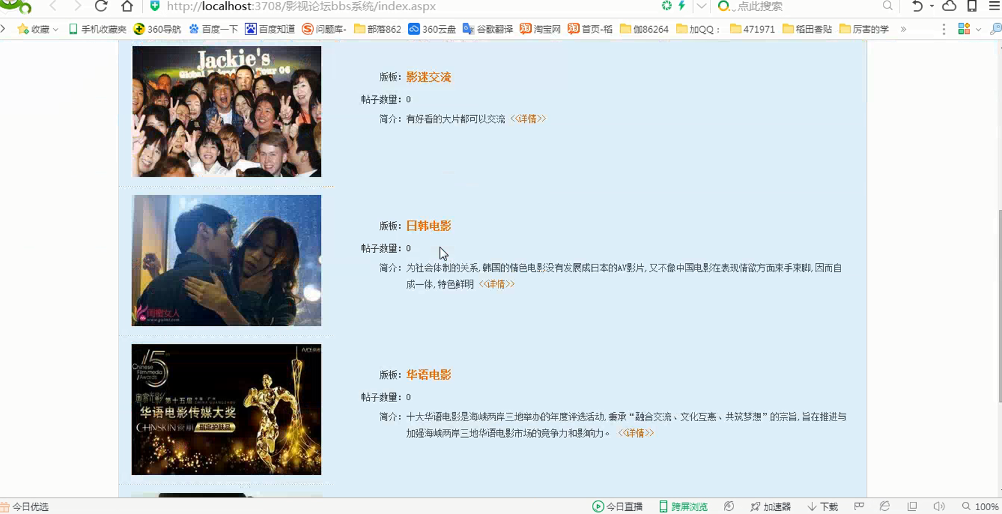
Task: Open the 稻田香贴 bookmark folder
Action: [x=807, y=29]
